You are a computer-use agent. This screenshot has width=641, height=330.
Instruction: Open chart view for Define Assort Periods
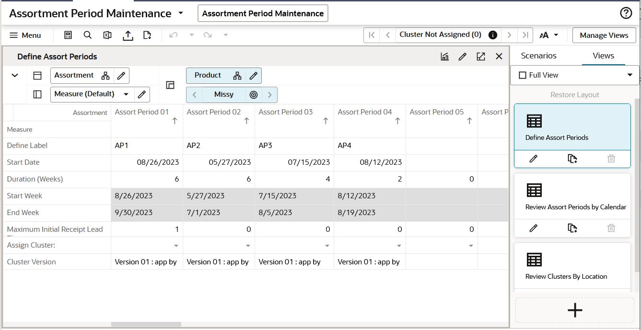(x=445, y=57)
